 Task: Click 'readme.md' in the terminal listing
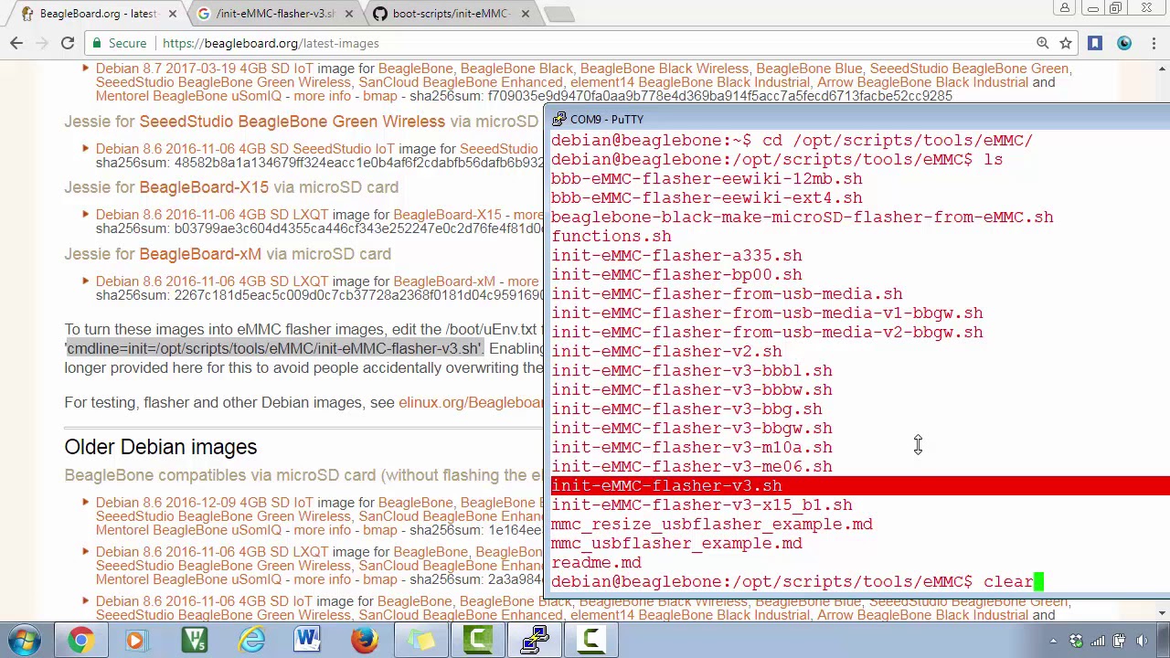point(596,563)
